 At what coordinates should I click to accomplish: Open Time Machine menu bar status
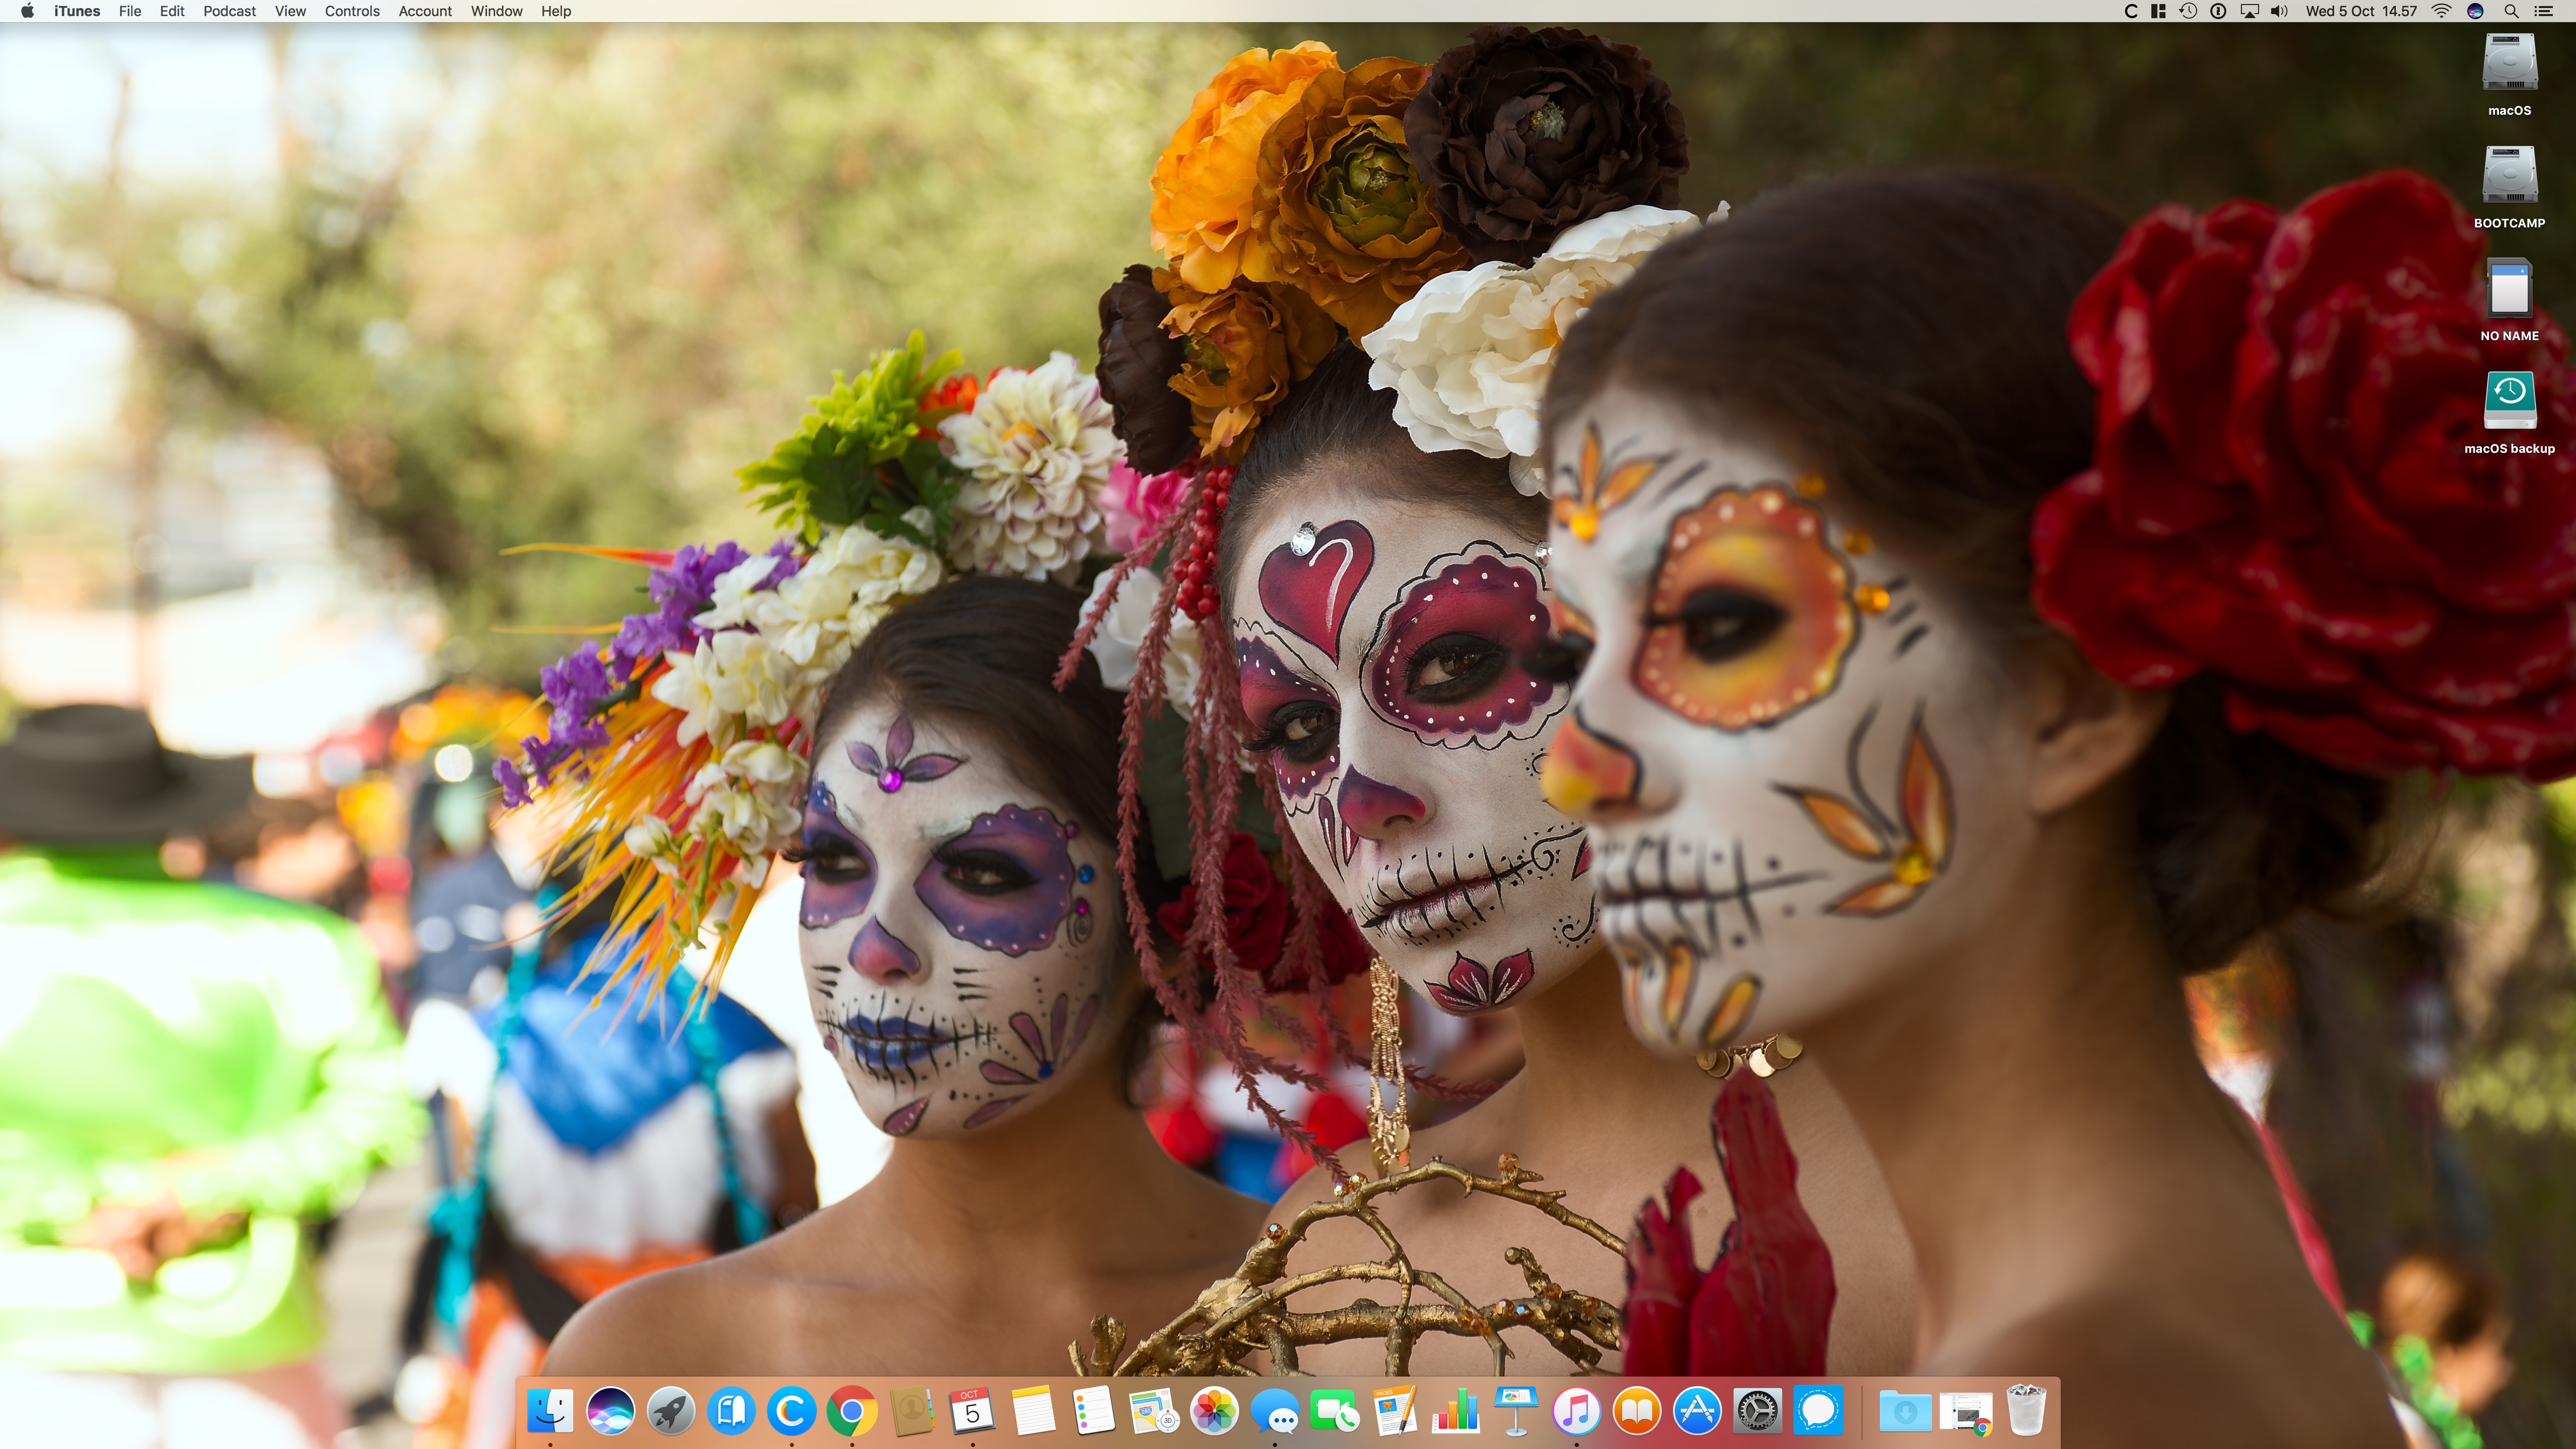[x=2188, y=11]
